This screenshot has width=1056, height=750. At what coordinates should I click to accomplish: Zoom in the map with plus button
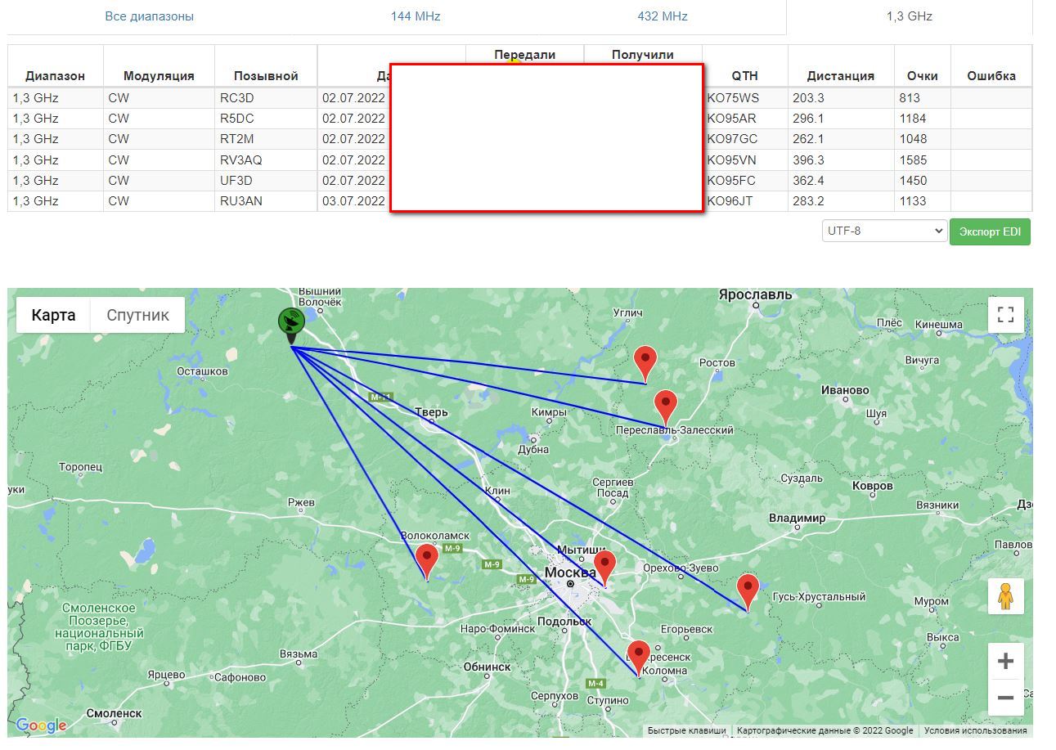point(1005,661)
